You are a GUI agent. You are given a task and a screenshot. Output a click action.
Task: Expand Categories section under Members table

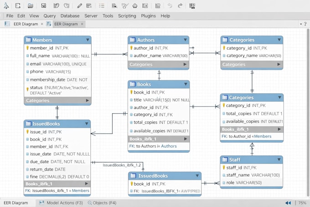click(87, 101)
